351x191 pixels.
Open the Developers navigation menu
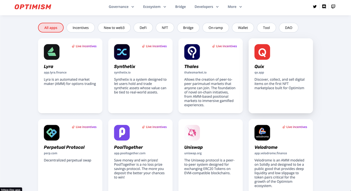click(x=206, y=7)
